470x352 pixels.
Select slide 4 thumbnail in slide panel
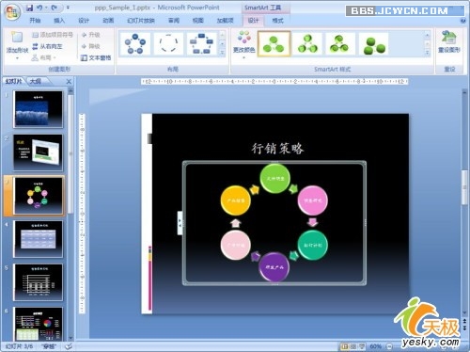(38, 239)
